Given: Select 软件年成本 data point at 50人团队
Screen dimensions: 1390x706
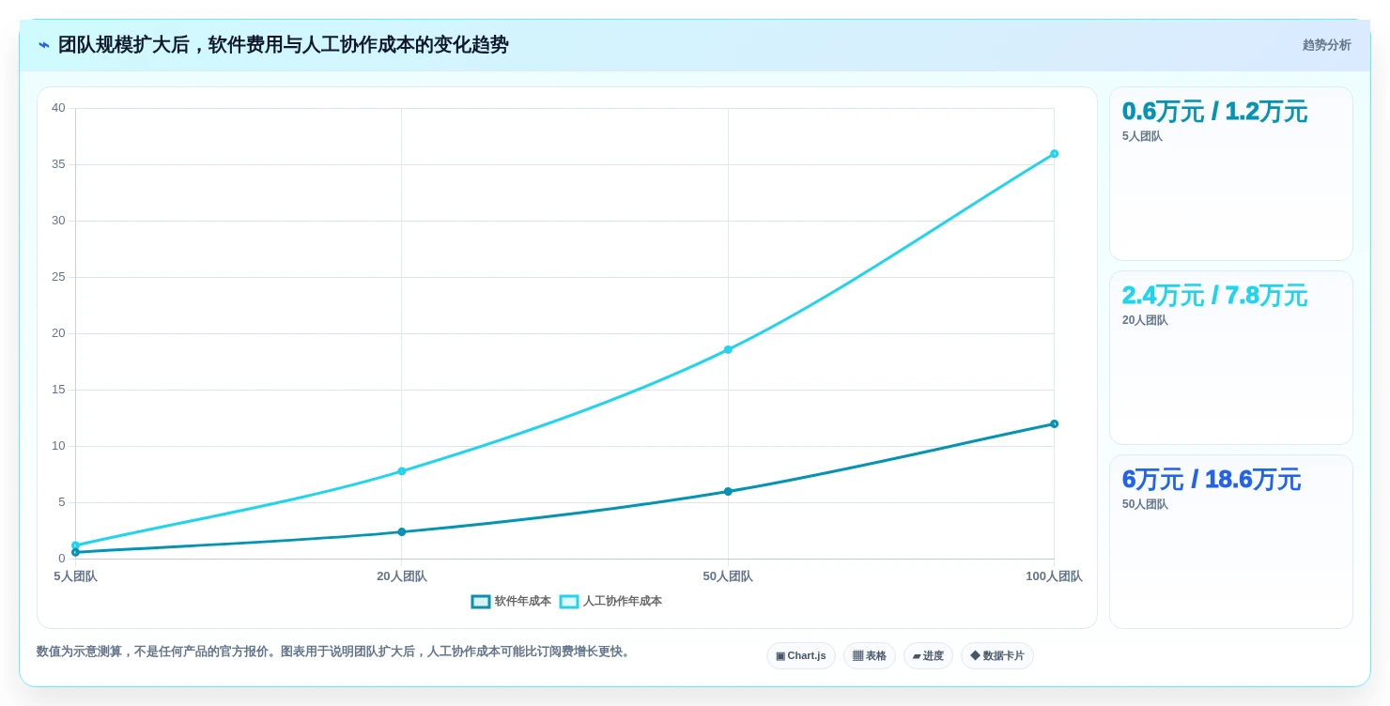Looking at the screenshot, I should (x=728, y=492).
